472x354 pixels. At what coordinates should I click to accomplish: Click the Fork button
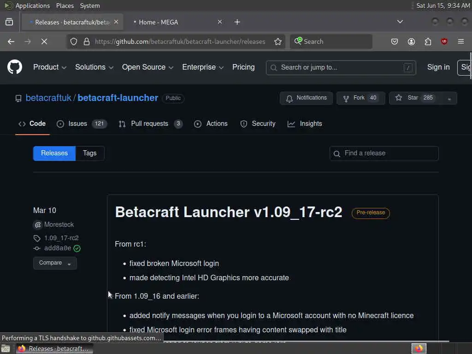[x=360, y=98]
